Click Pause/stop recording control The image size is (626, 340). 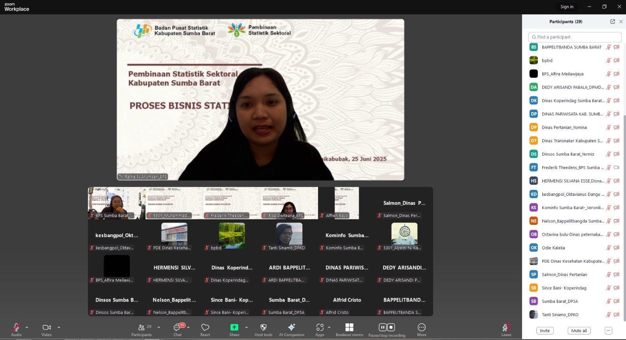click(x=387, y=327)
